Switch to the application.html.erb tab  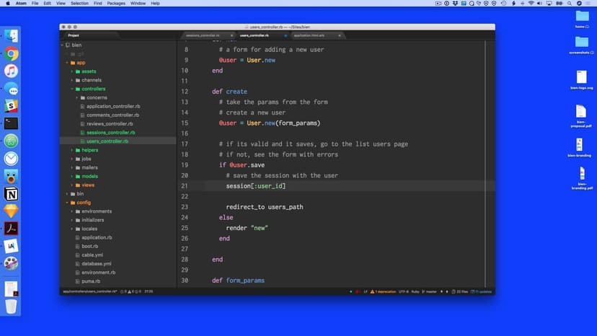pyautogui.click(x=309, y=35)
